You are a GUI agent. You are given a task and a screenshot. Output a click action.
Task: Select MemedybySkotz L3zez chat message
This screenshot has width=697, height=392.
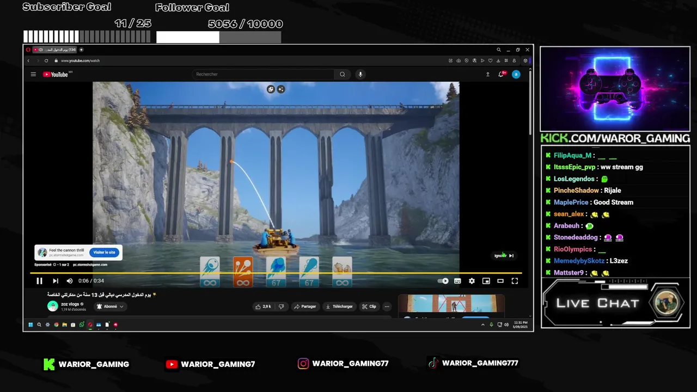587,261
